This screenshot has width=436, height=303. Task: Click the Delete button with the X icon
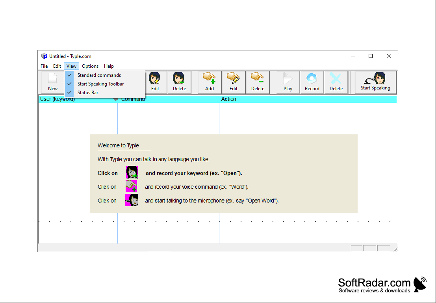(x=336, y=82)
